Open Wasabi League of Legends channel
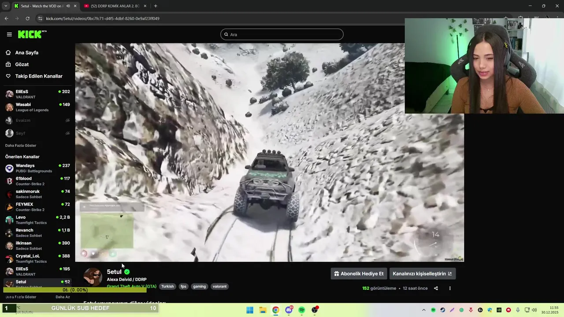 tap(37, 107)
